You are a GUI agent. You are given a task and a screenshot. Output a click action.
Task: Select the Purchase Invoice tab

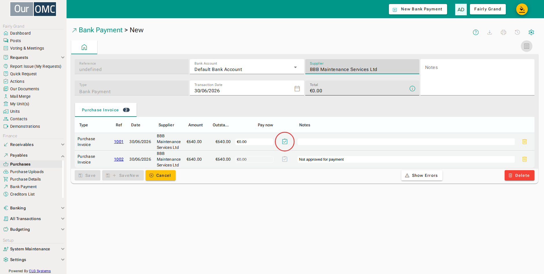coord(106,110)
